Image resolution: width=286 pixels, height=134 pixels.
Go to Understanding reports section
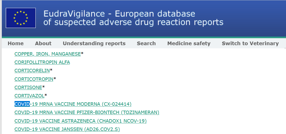coord(94,43)
